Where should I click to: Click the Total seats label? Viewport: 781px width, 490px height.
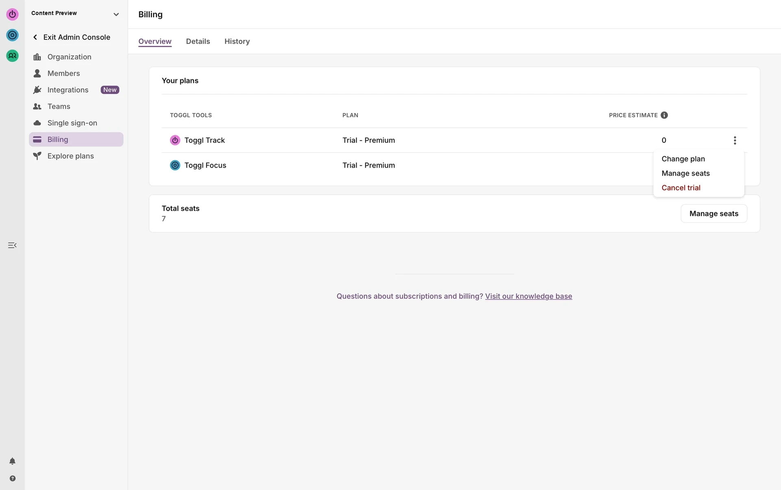181,208
